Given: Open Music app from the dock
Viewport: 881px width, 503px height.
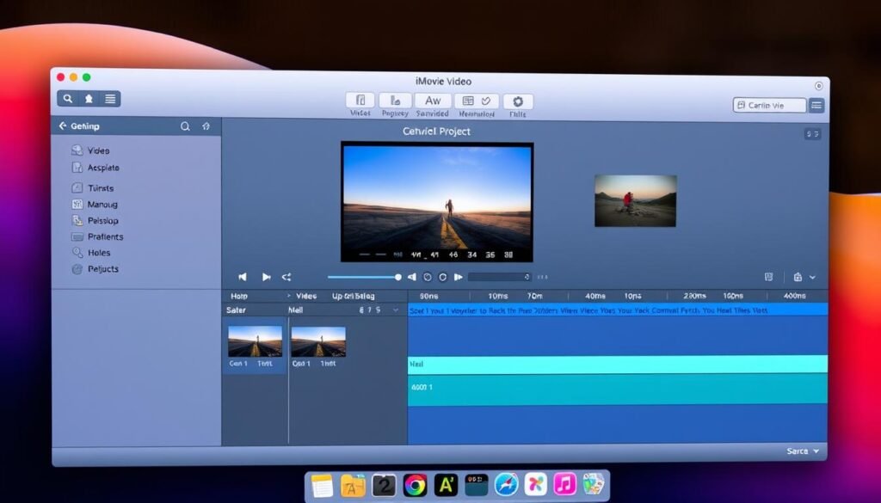Looking at the screenshot, I should pyautogui.click(x=564, y=484).
